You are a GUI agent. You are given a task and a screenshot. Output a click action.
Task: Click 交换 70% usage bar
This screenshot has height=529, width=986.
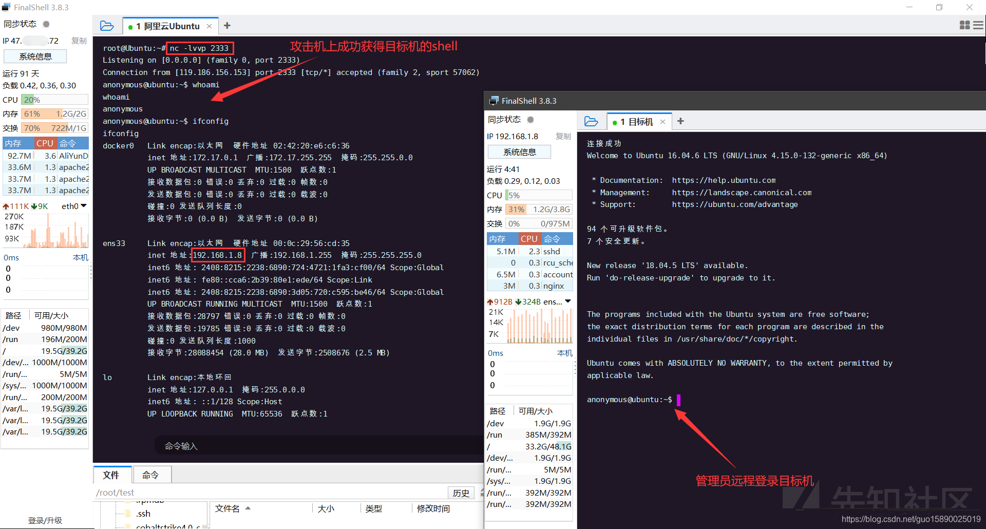[x=54, y=128]
